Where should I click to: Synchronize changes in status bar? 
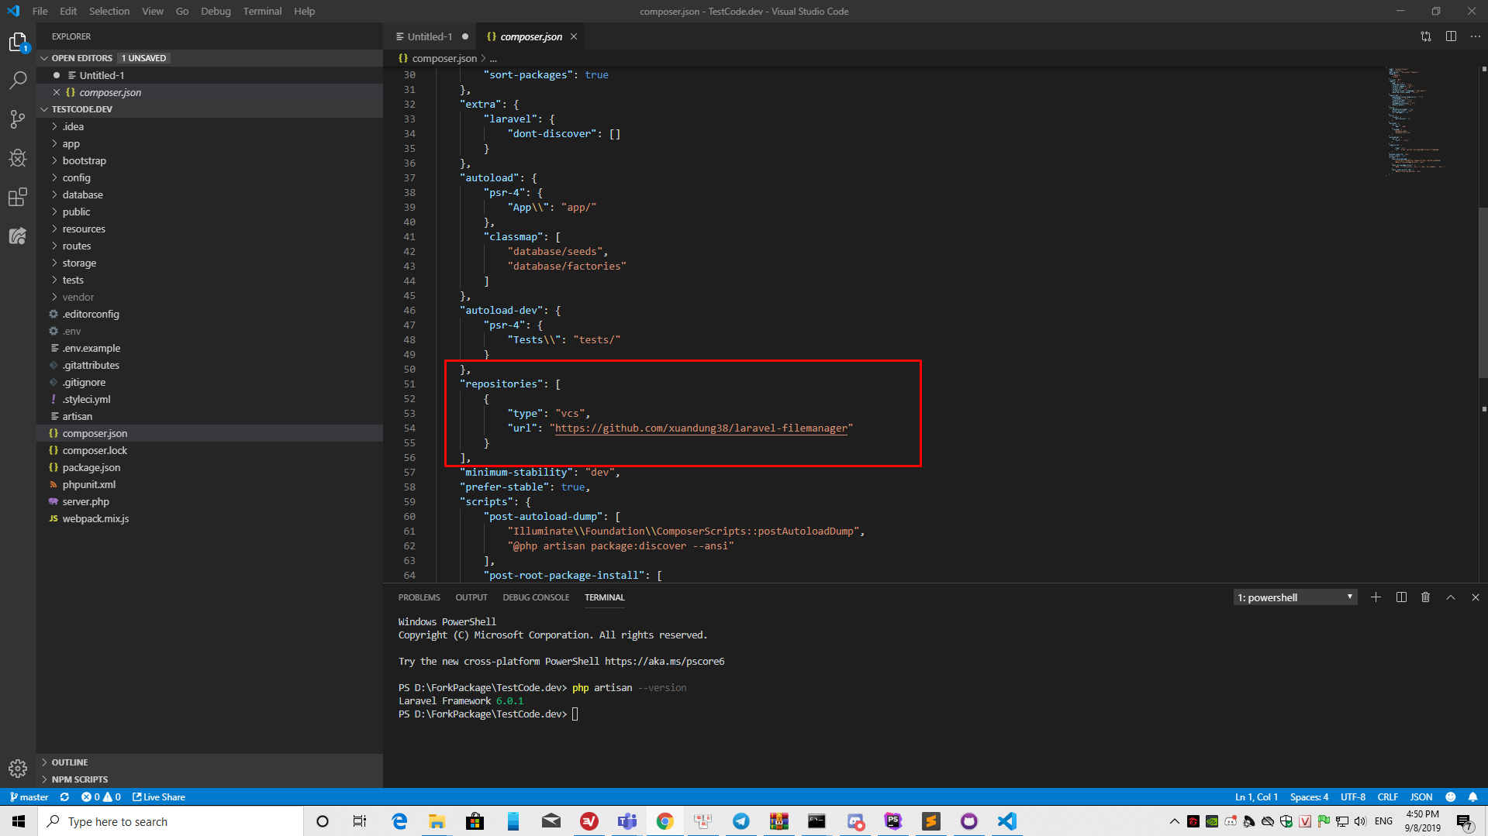point(64,797)
